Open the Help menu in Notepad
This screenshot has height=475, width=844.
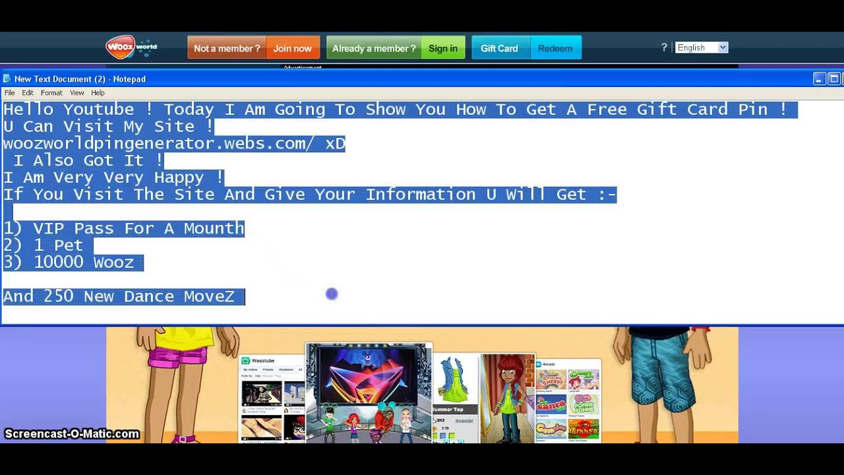coord(98,93)
